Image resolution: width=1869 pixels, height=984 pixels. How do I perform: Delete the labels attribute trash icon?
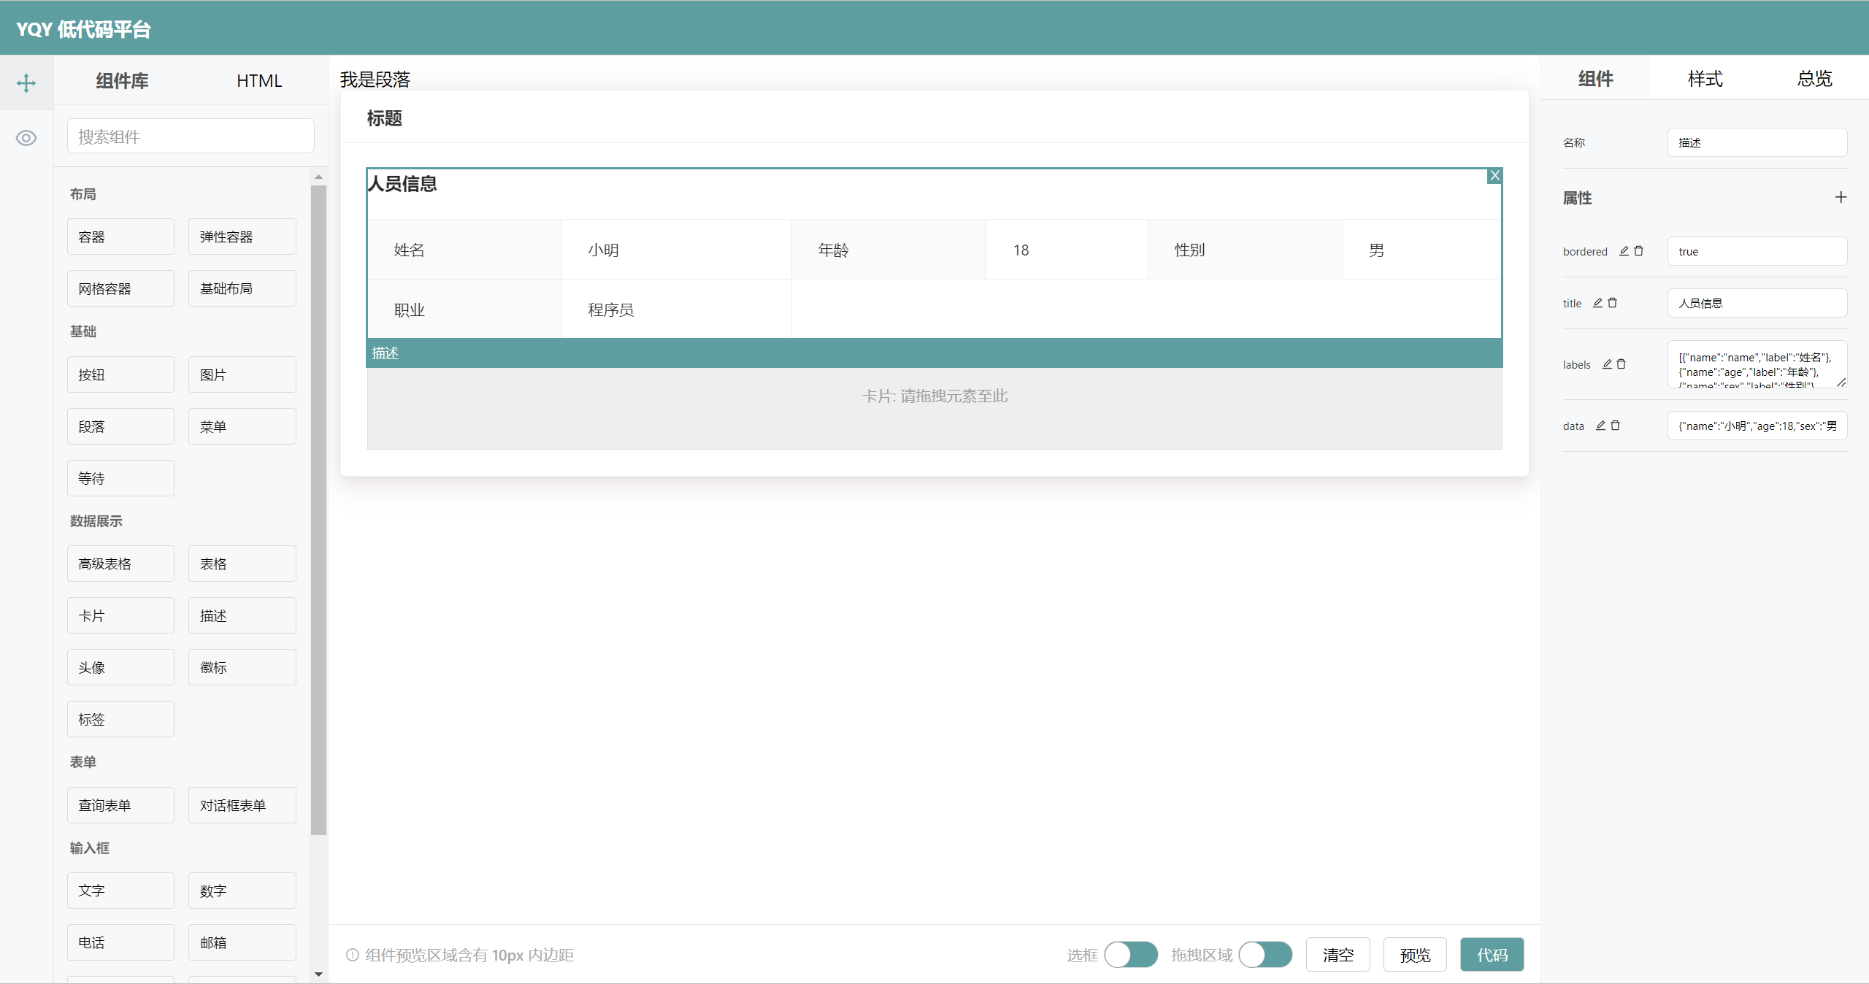point(1621,364)
